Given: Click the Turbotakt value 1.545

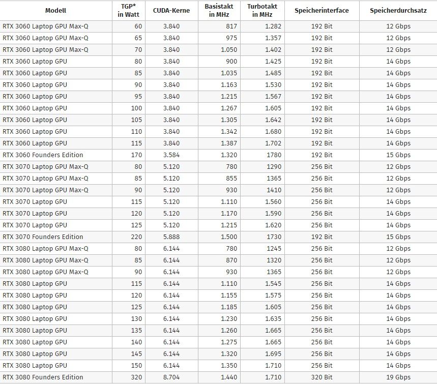Looking at the screenshot, I should tap(273, 284).
